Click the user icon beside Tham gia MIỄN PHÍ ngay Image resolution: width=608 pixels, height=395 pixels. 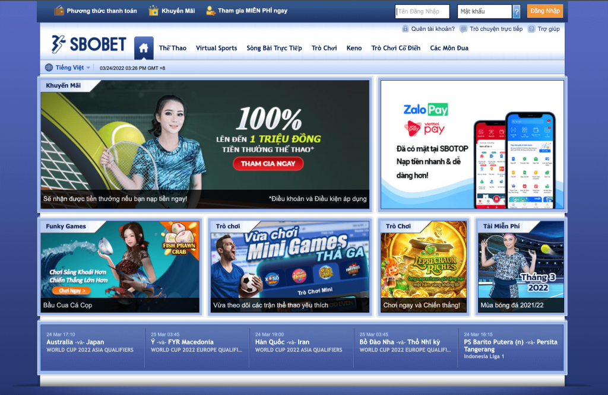click(211, 11)
